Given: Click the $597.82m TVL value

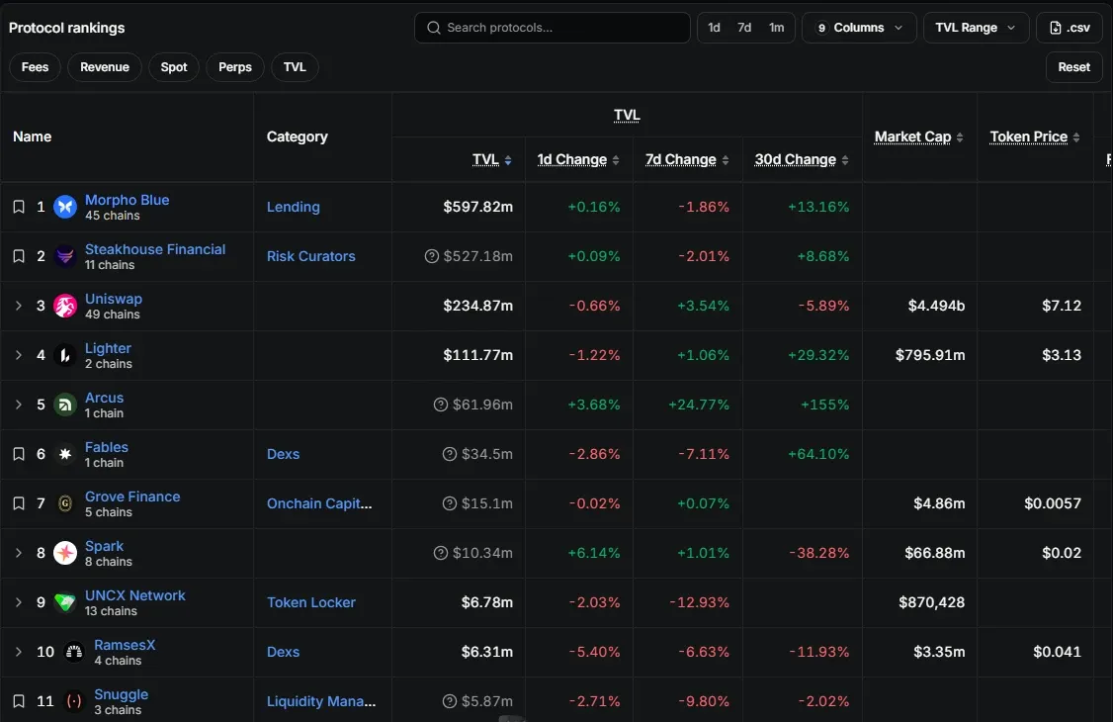Looking at the screenshot, I should click(x=477, y=207).
